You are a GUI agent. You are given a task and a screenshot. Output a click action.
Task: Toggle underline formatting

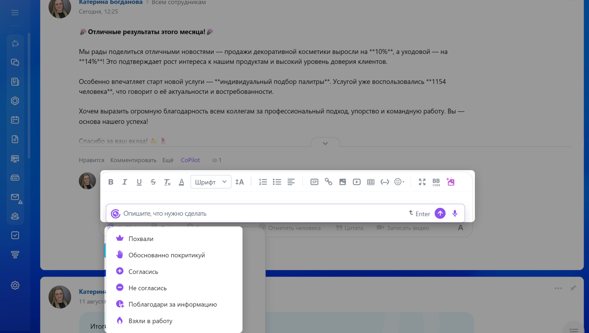(x=139, y=182)
